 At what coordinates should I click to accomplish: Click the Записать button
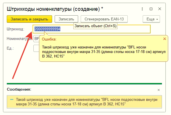[66, 19]
